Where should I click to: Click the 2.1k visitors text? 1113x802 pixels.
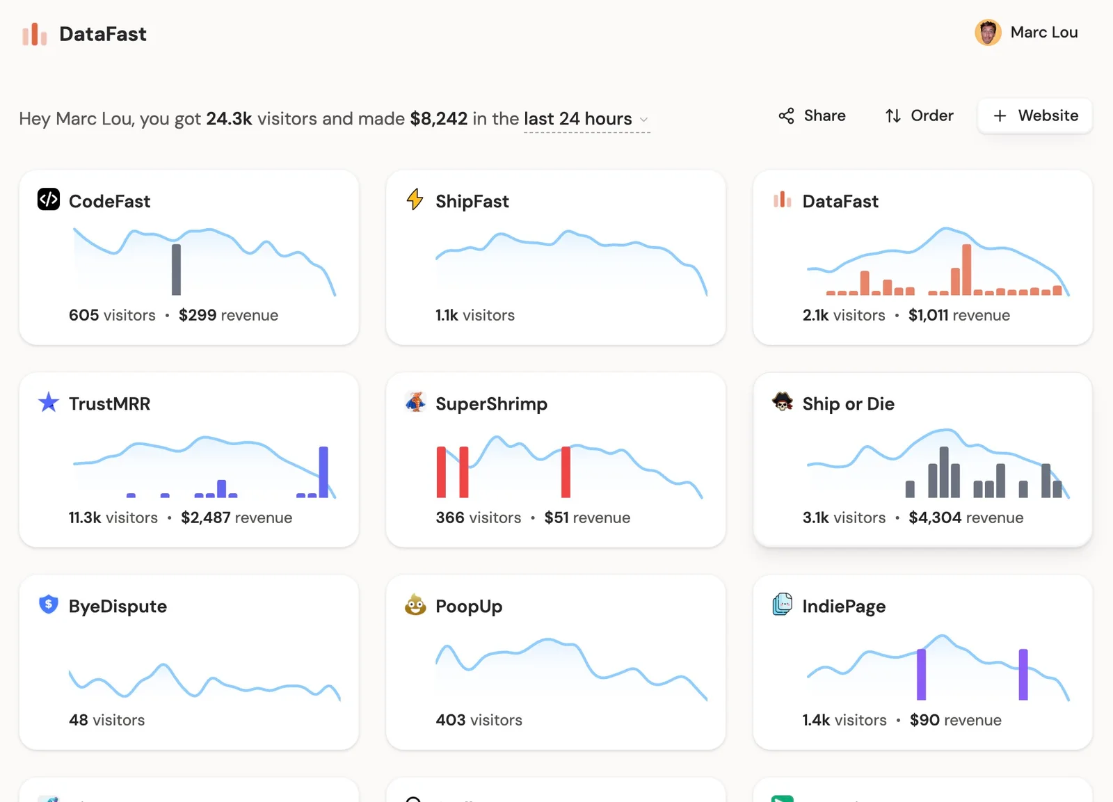pyautogui.click(x=844, y=315)
